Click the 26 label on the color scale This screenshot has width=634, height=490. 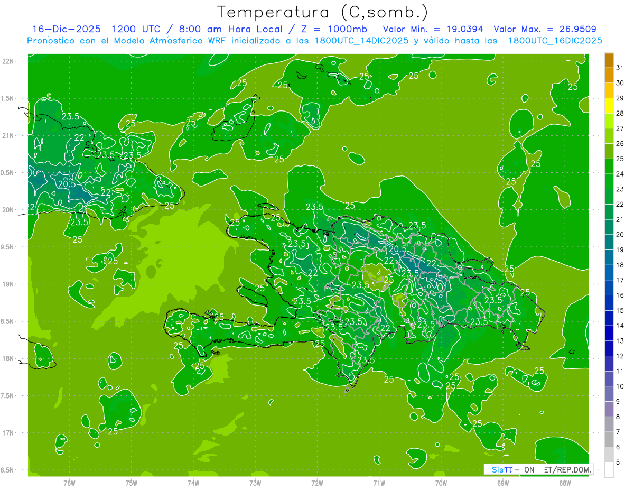pos(620,144)
